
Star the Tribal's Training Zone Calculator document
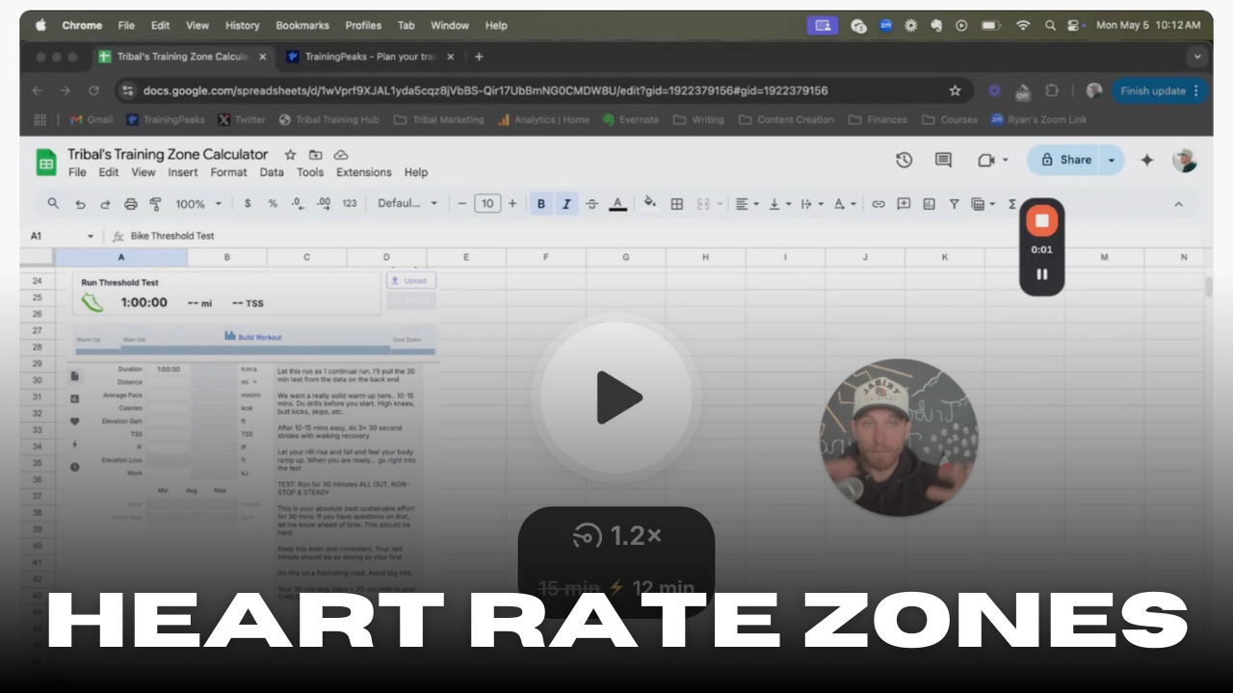click(x=290, y=154)
